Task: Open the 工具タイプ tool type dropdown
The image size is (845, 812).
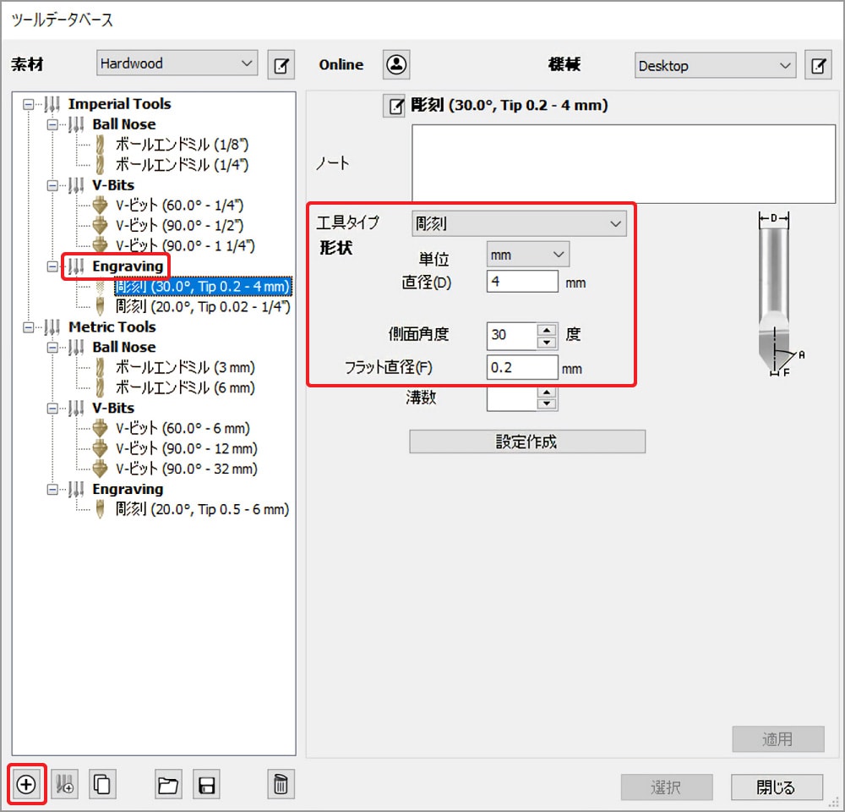Action: point(519,224)
